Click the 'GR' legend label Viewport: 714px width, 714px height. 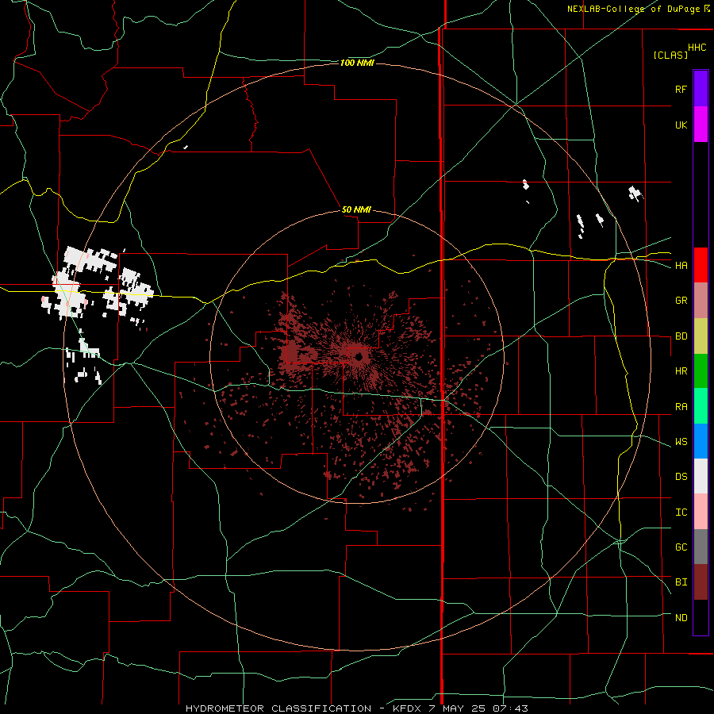tap(681, 301)
